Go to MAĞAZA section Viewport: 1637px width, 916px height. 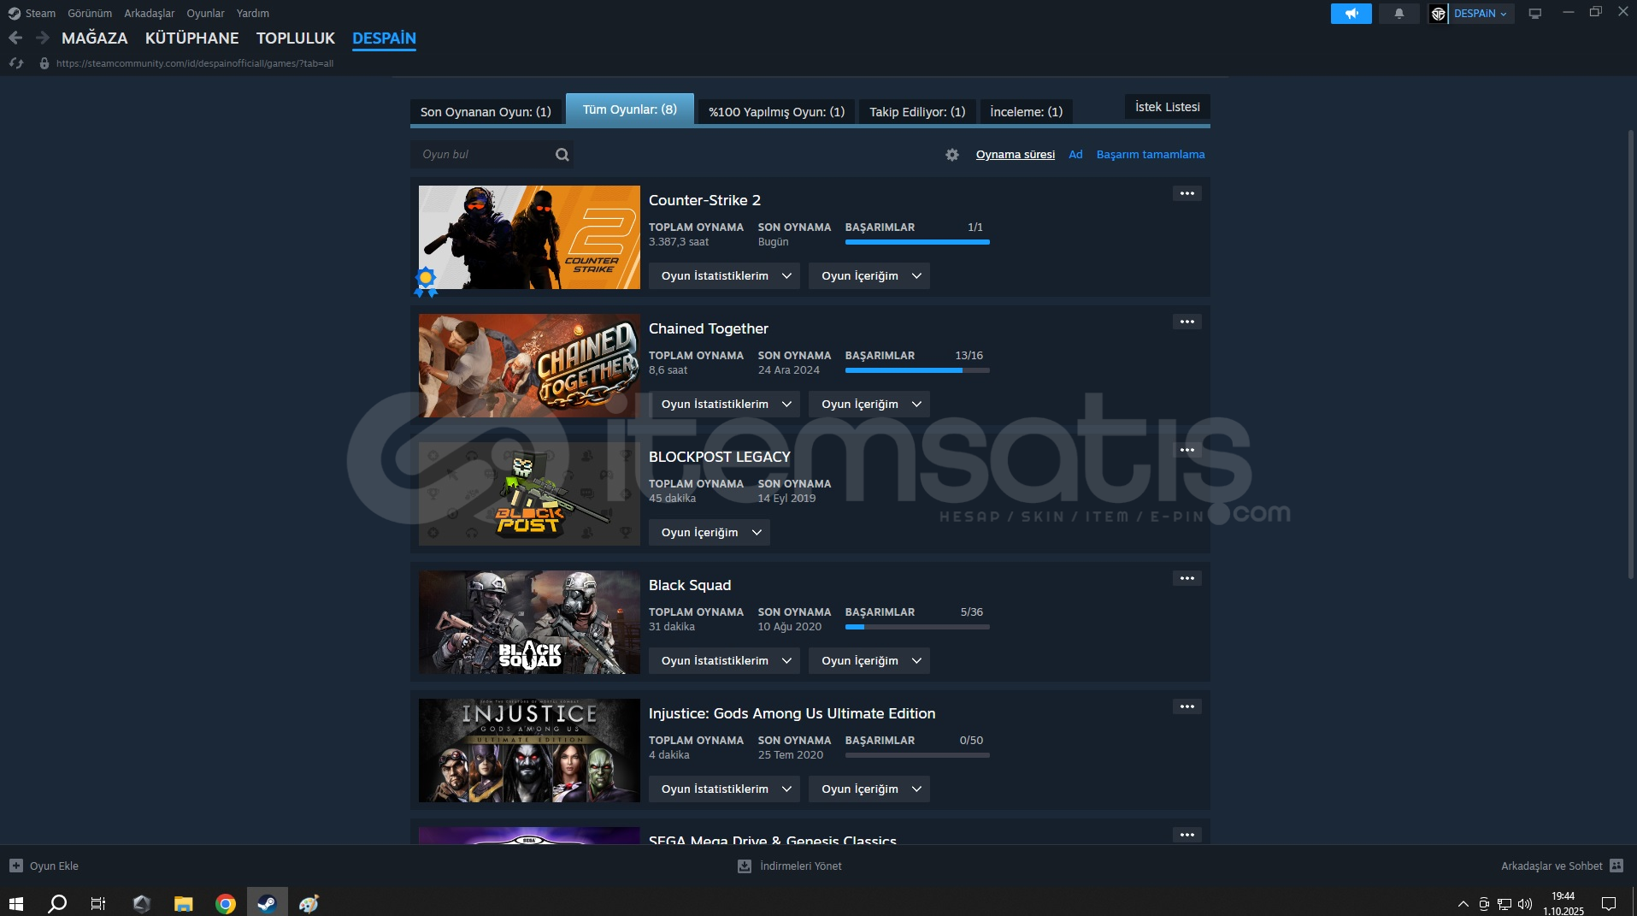pyautogui.click(x=95, y=38)
